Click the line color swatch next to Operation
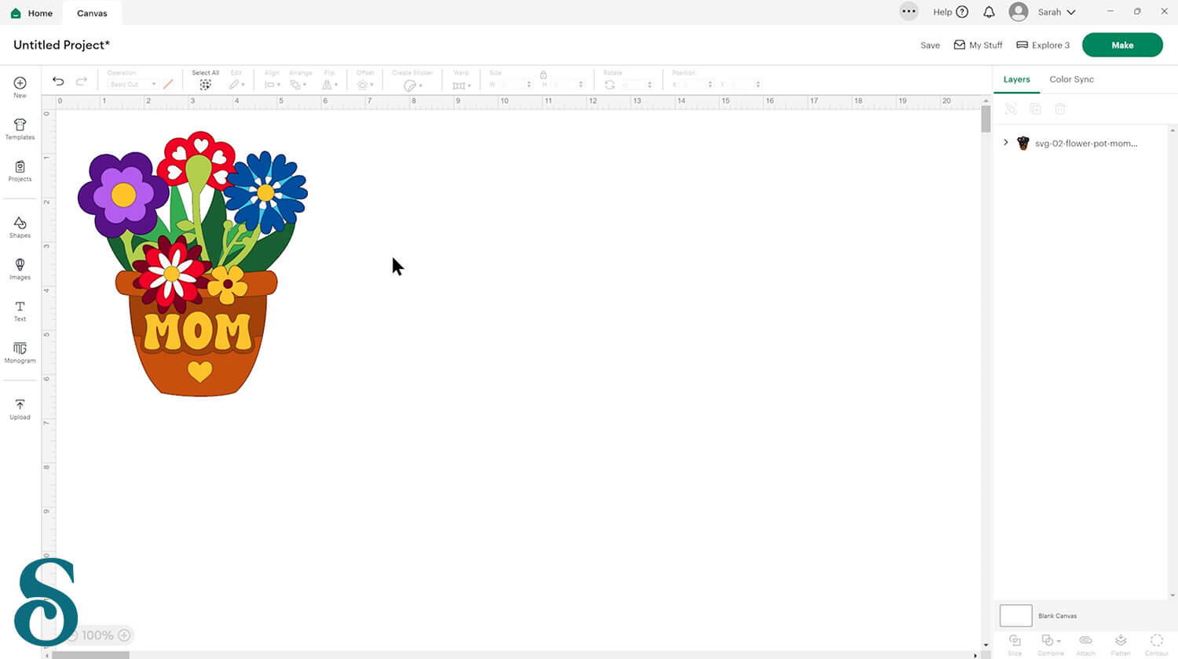The width and height of the screenshot is (1178, 659). point(168,84)
